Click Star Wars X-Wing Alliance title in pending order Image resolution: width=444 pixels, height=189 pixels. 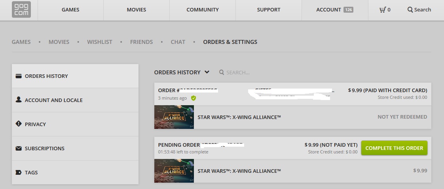(x=239, y=171)
